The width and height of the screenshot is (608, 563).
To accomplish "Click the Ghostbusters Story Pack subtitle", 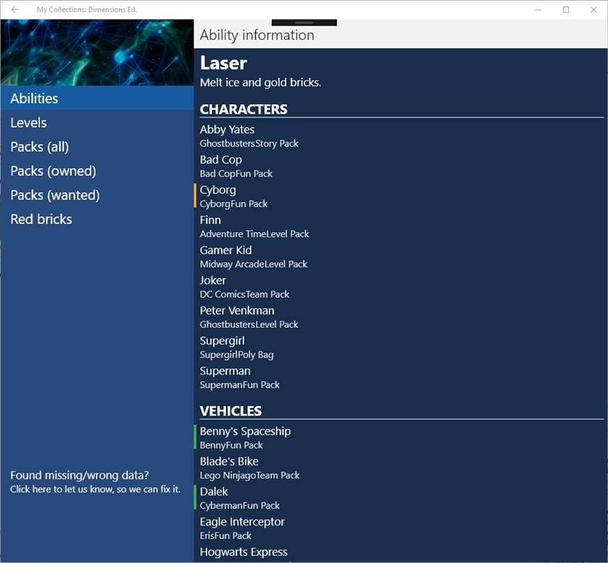I will [x=249, y=143].
